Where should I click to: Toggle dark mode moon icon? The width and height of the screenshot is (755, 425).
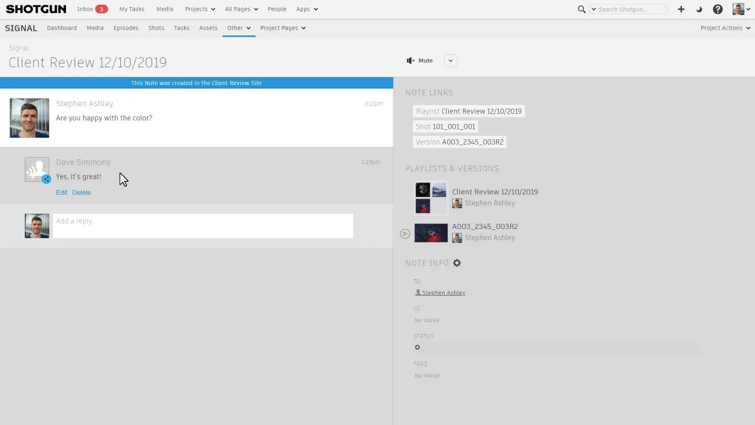pyautogui.click(x=699, y=9)
